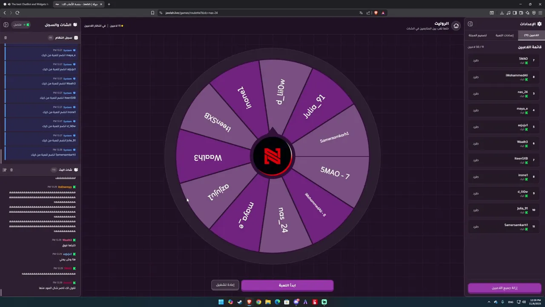This screenshot has width=545, height=307.
Task: Reload the page
Action: [x=17, y=13]
